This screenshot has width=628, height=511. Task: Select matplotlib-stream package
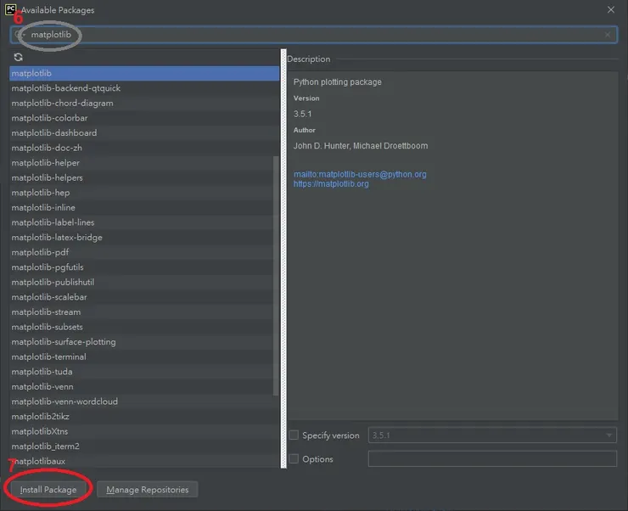point(144,312)
